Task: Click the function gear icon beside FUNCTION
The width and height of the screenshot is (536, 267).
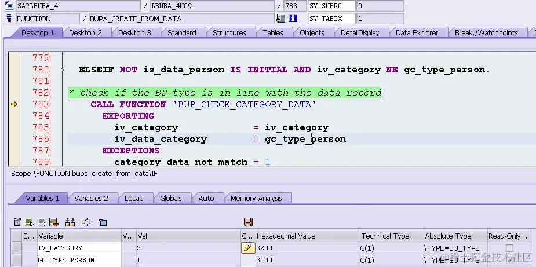Action: [x=9, y=19]
